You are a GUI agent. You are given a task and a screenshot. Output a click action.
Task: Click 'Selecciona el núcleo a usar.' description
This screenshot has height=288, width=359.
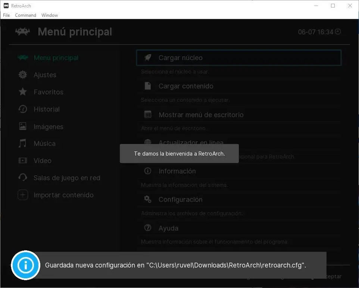coord(175,72)
